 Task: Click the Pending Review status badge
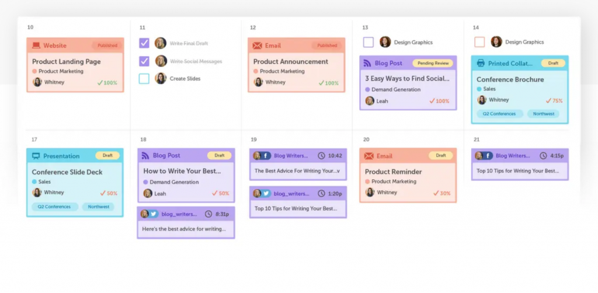[x=433, y=63]
